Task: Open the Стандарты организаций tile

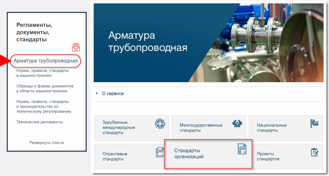Action: 208,154
